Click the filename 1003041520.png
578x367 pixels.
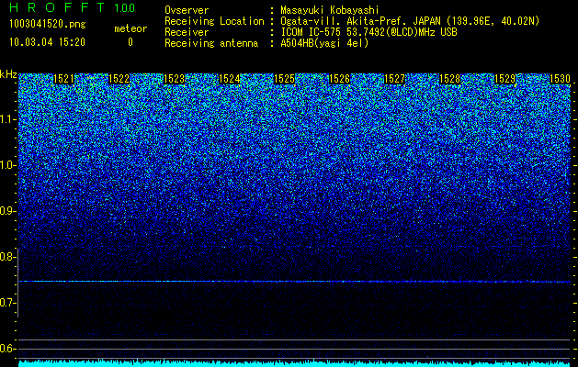(48, 24)
